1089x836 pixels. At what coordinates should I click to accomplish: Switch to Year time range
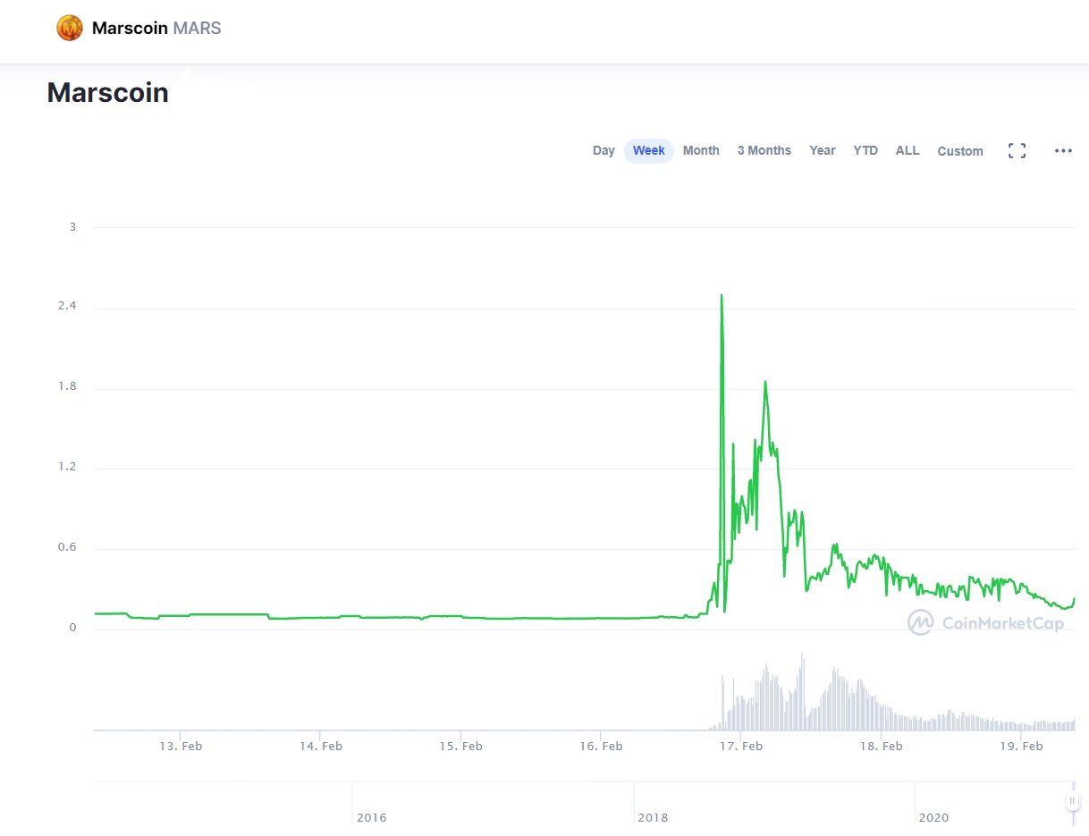(823, 150)
